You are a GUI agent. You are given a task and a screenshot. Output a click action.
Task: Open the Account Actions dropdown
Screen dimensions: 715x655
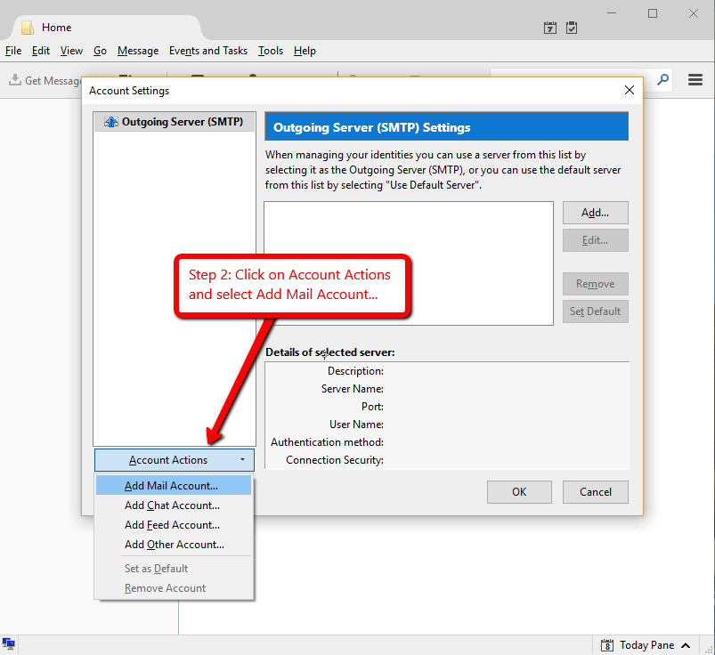175,460
